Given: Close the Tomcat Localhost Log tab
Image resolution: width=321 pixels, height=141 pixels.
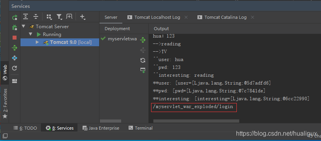Looking at the screenshot, I should coord(186,17).
